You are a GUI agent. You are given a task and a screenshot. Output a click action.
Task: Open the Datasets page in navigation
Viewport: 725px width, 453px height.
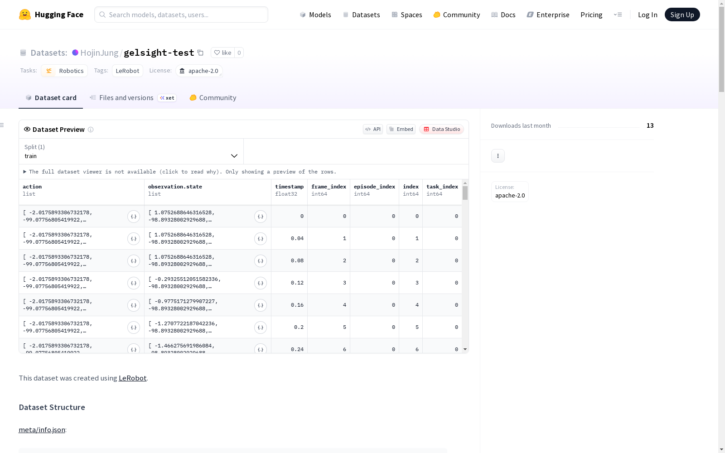click(361, 14)
